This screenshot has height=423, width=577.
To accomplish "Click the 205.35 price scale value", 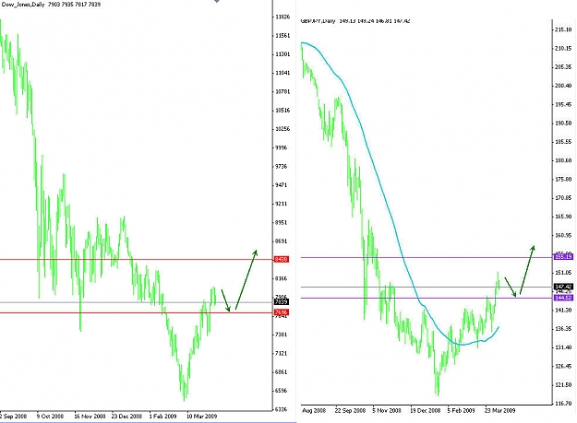I will coord(563,67).
